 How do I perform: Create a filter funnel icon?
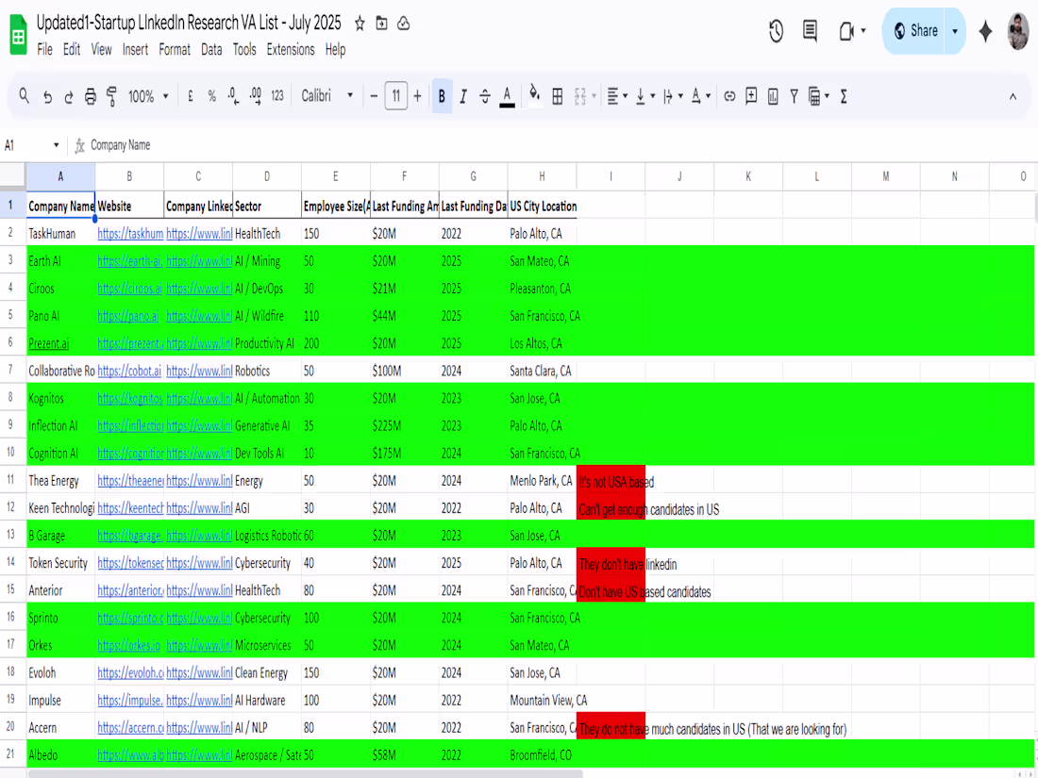[794, 96]
